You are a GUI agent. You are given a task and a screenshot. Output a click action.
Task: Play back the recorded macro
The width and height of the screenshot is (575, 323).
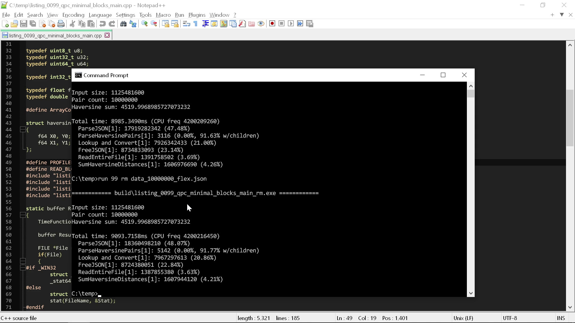pyautogui.click(x=291, y=24)
